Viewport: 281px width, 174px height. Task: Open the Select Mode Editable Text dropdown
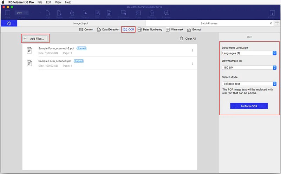(249, 84)
